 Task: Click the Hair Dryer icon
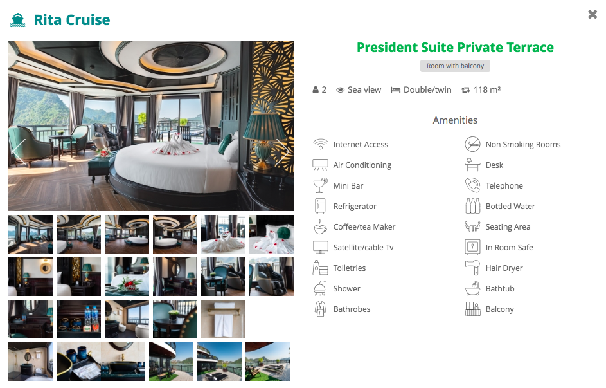click(x=473, y=268)
